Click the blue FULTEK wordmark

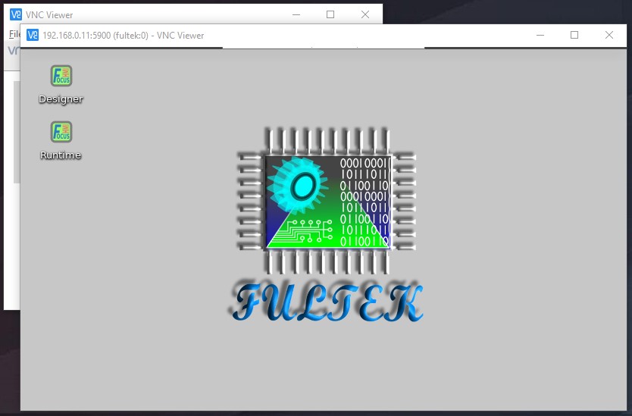click(326, 302)
